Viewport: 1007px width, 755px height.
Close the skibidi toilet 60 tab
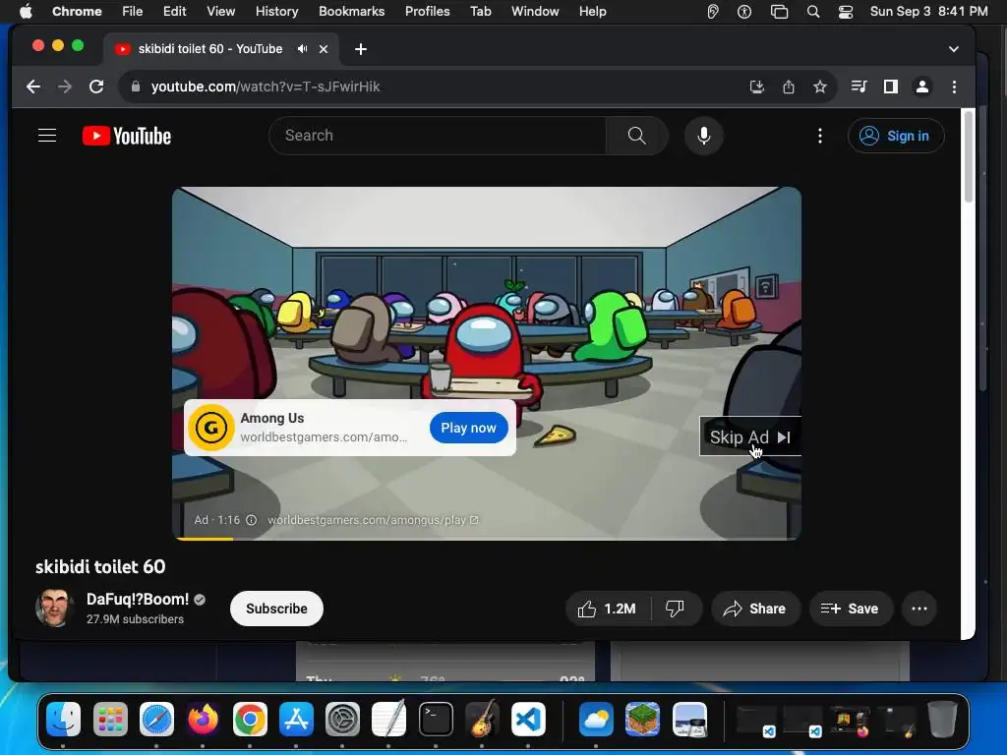click(x=324, y=49)
